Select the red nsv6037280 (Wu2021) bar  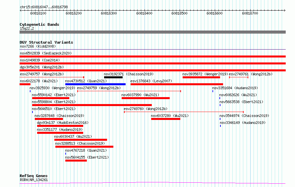pos(165,119)
